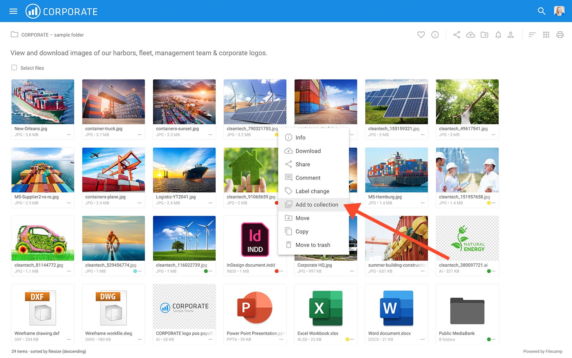Screen dimensions: 572x358
Task: Choose Move to trash in context menu
Action: pos(314,245)
